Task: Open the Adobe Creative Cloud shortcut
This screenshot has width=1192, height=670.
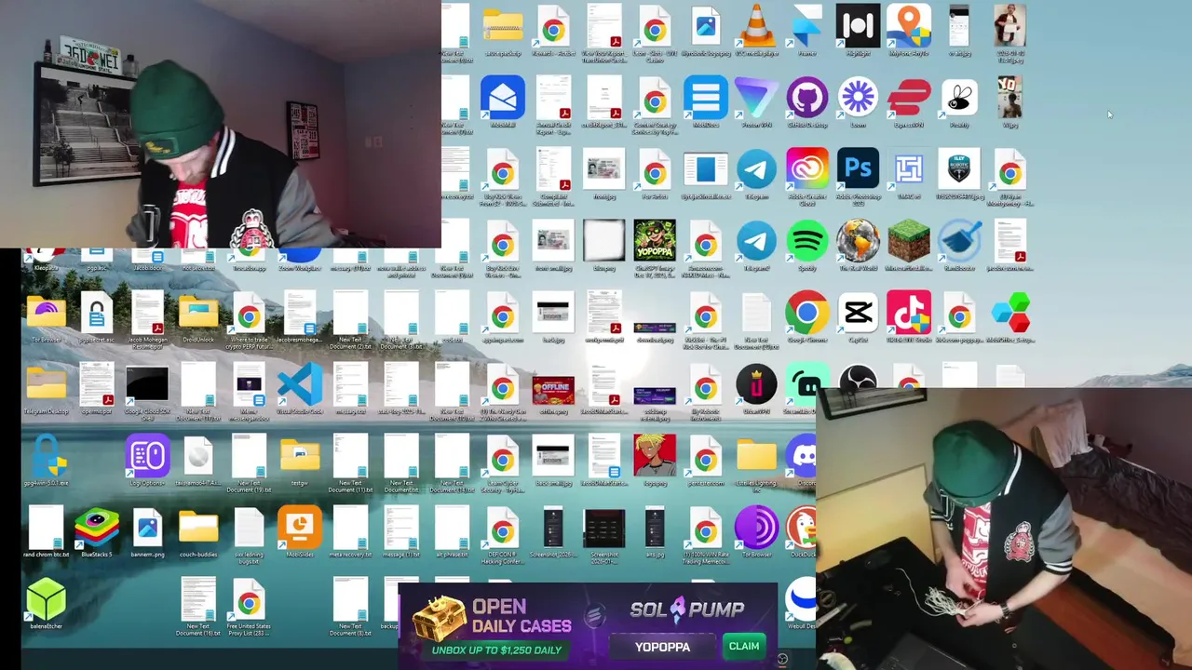Action: 806,169
